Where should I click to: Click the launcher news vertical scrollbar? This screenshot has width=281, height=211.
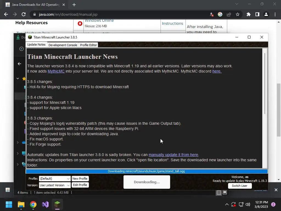pos(265,84)
